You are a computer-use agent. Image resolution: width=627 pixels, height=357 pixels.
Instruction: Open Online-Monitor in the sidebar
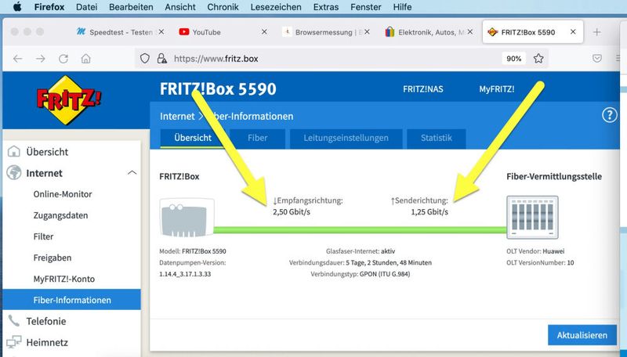tap(63, 194)
